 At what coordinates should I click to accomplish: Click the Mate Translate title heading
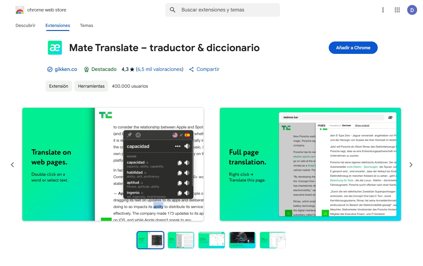pos(164,48)
